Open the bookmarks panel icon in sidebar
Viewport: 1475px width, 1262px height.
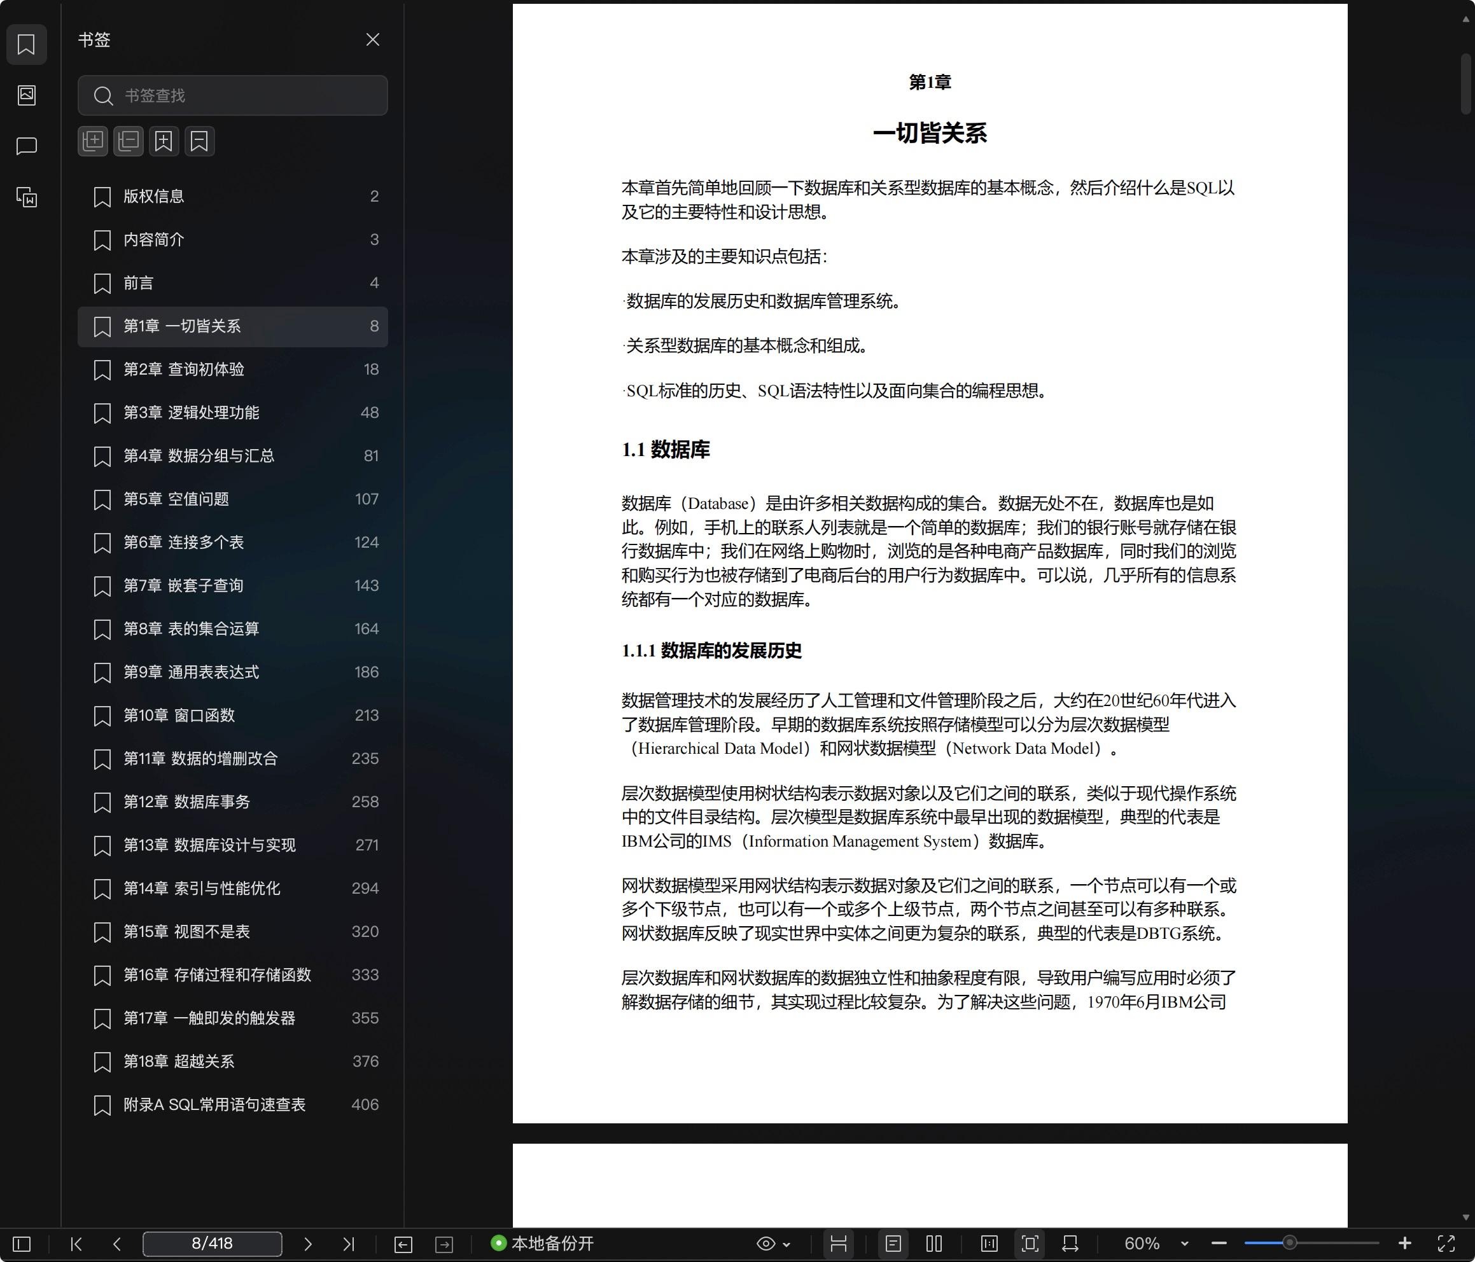[26, 44]
